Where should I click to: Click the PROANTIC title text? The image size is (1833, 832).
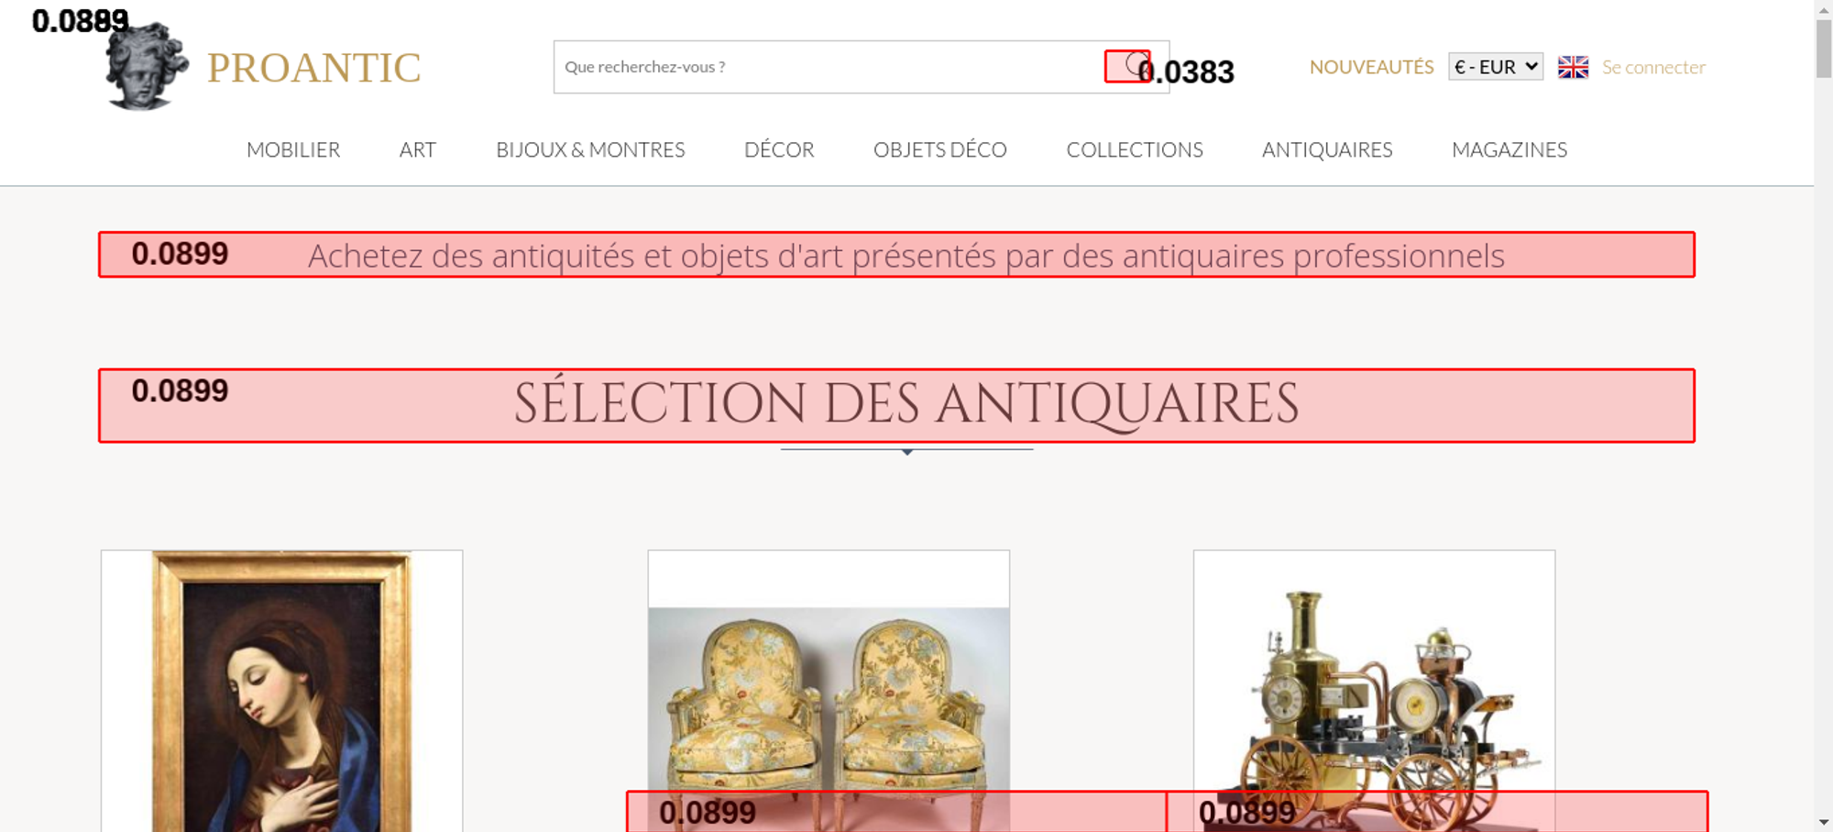click(x=313, y=68)
